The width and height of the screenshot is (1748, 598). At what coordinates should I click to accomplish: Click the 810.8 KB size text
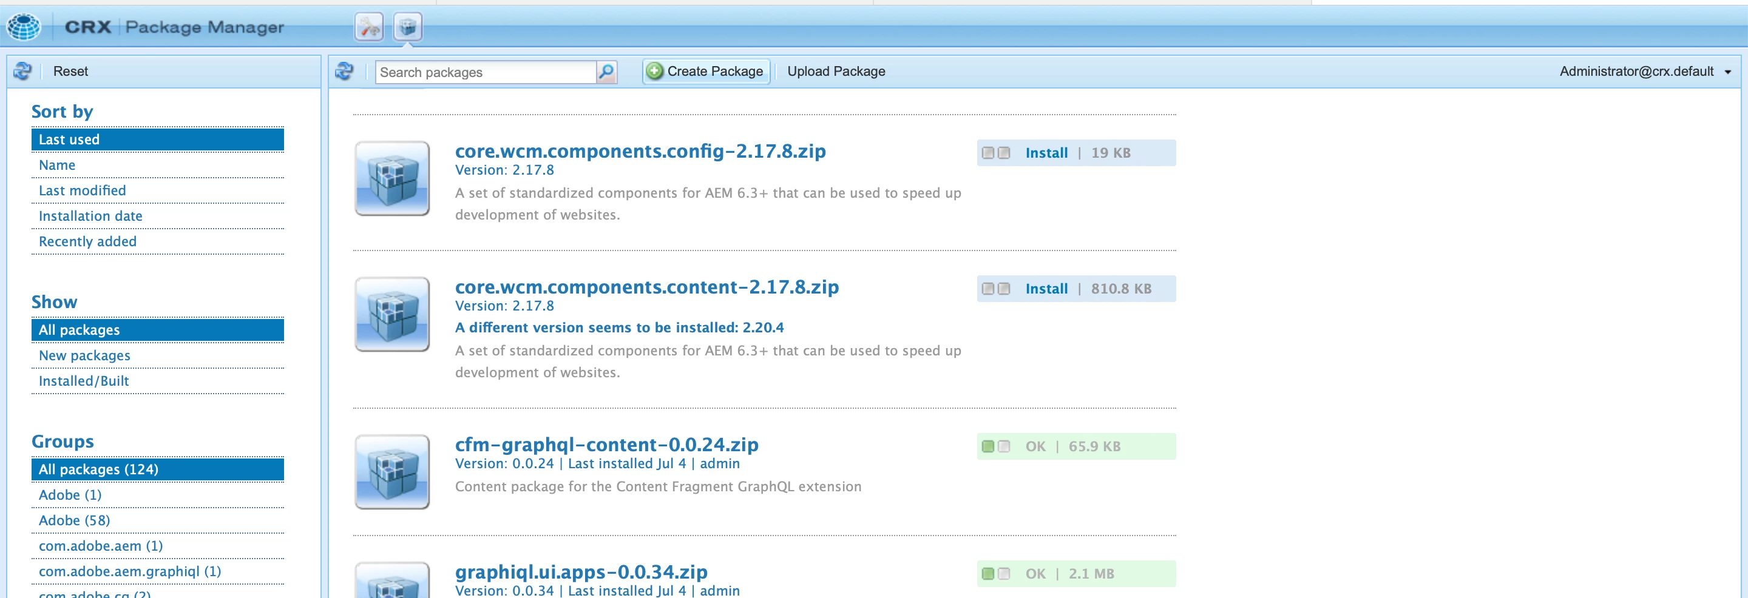1121,289
